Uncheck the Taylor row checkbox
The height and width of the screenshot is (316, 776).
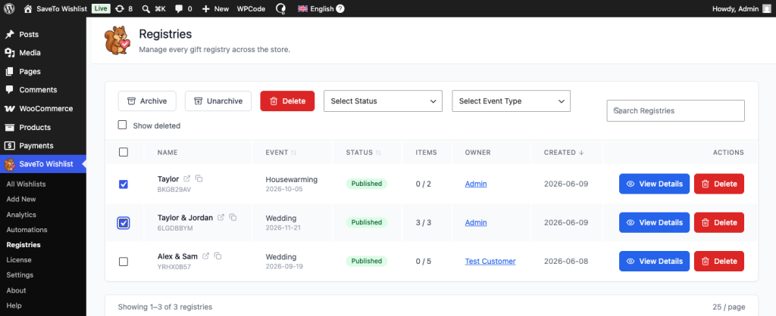click(124, 184)
